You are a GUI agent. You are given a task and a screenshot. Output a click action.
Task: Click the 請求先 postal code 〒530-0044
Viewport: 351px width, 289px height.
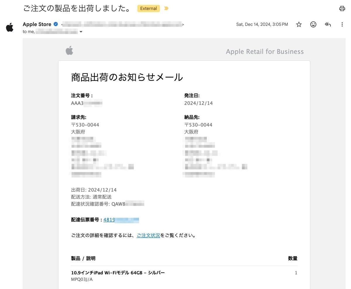(x=85, y=125)
